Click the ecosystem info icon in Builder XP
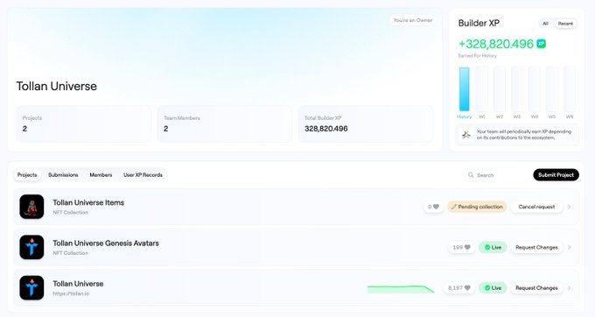Screen dimensions: 595x317 pyautogui.click(x=466, y=134)
